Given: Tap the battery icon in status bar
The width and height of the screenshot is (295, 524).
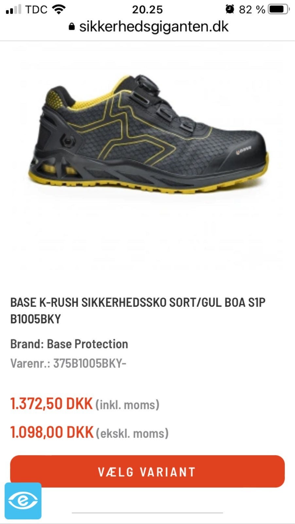Looking at the screenshot, I should coord(279,9).
